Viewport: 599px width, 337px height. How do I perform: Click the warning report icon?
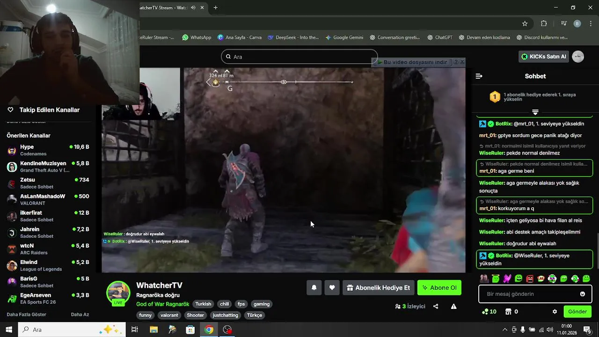[453, 307]
